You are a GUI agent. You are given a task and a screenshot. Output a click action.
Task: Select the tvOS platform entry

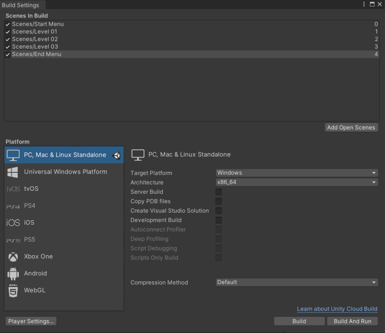[x=64, y=189]
